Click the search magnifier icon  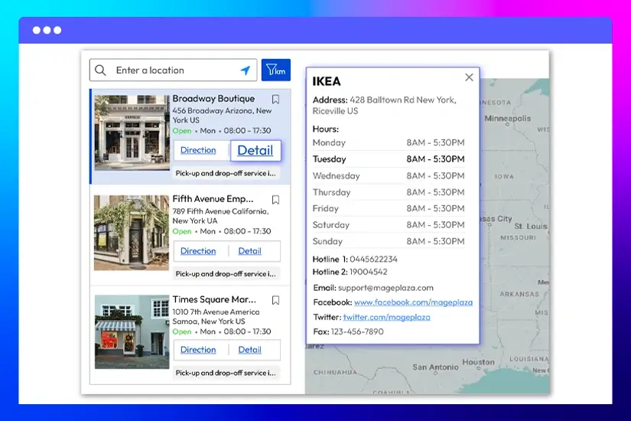(x=100, y=70)
